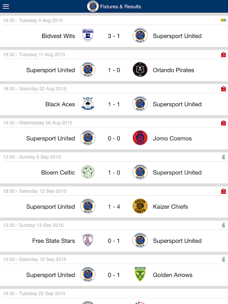Tap the Black Aces club crest

tap(88, 104)
